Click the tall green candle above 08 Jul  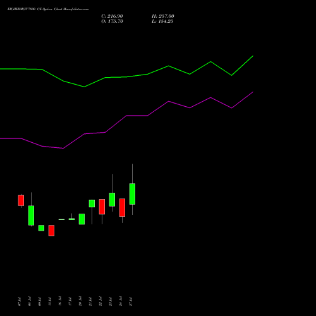click(31, 216)
